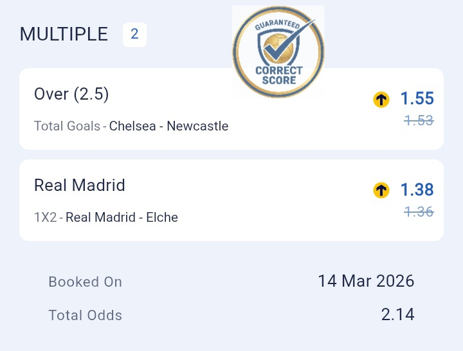Click the Booked On label
463x351 pixels.
[x=85, y=282]
